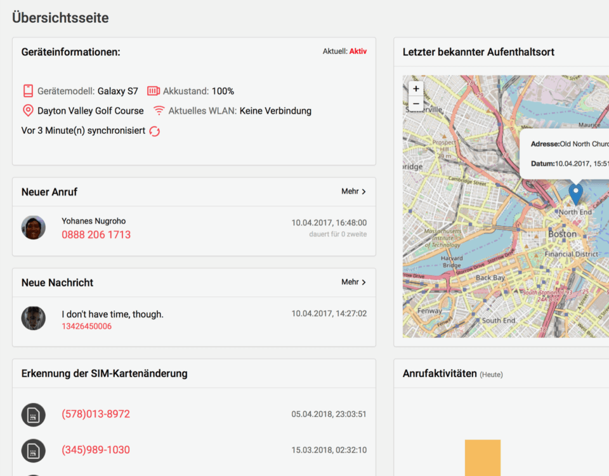Click the 100% battery value
This screenshot has width=609, height=476.
[x=223, y=91]
